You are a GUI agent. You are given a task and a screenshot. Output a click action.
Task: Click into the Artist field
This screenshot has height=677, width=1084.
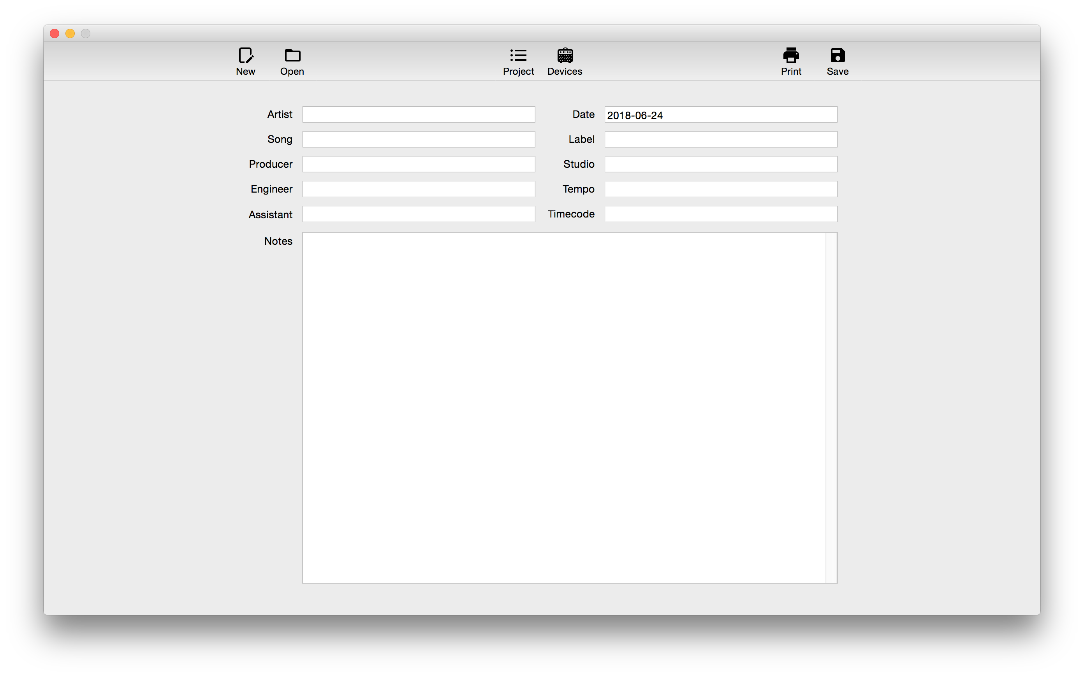tap(418, 115)
